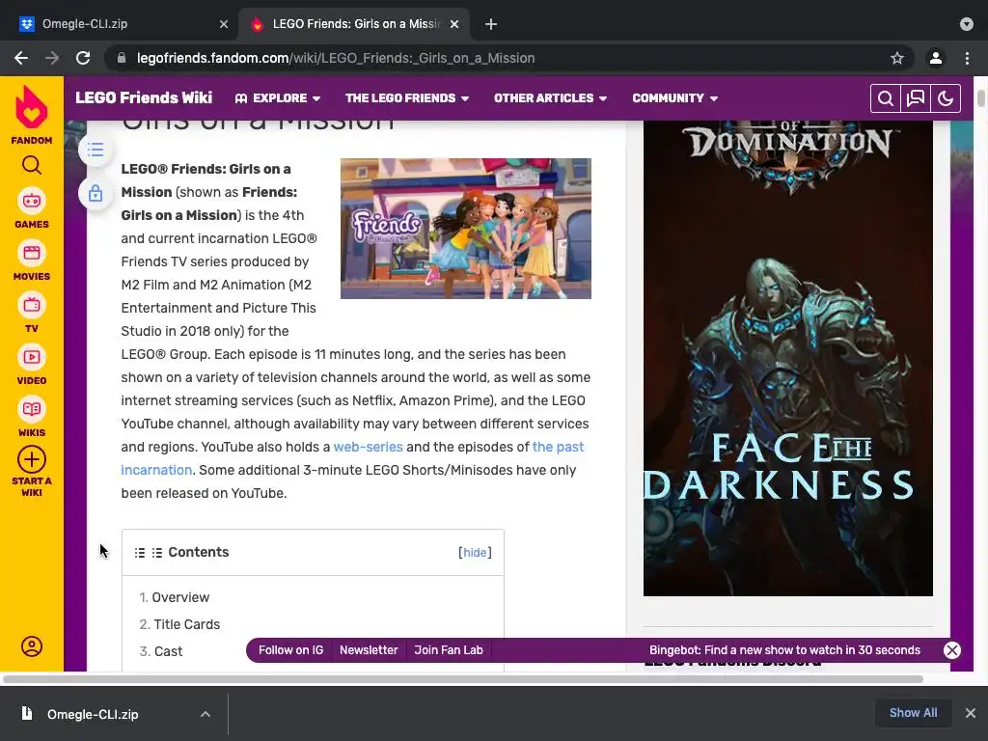
Task: Select the LEGO Friends: Girls on a Mission tab
Action: 353,24
